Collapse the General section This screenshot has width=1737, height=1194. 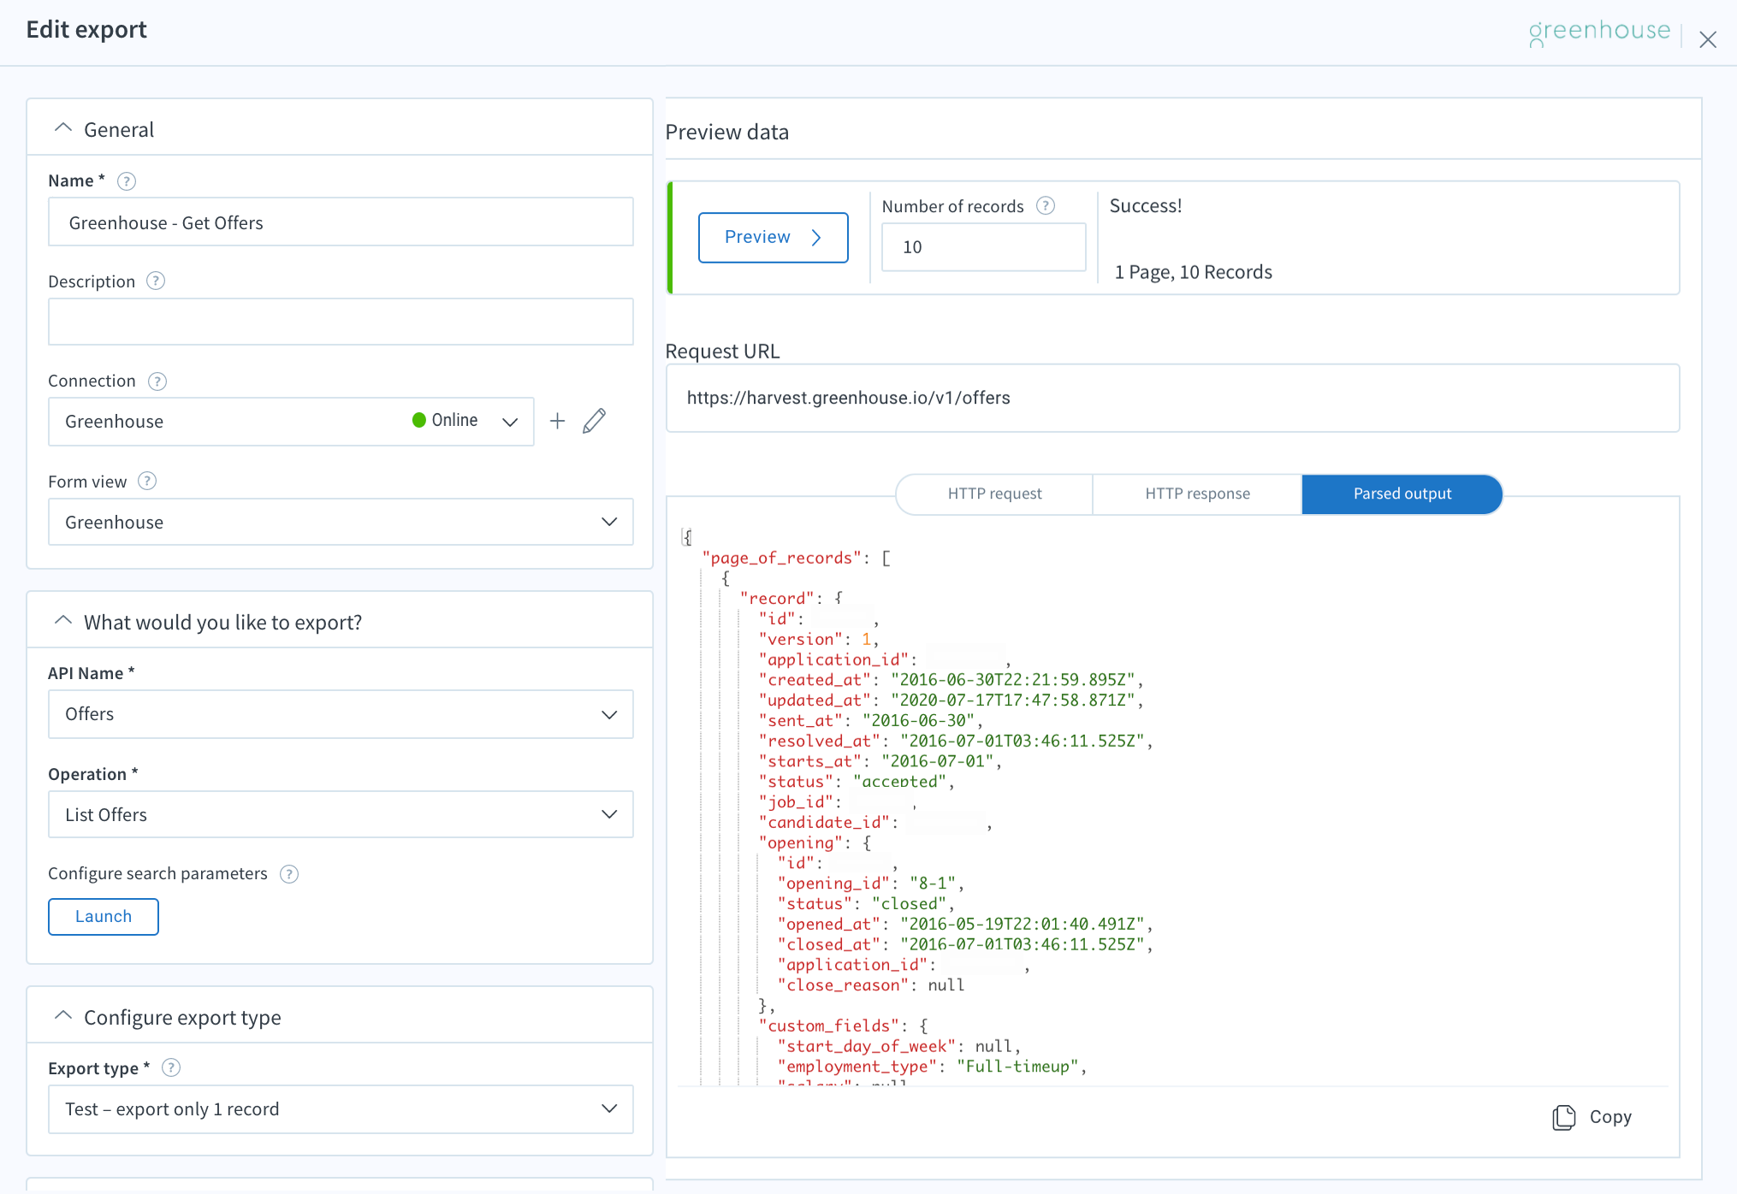point(63,128)
